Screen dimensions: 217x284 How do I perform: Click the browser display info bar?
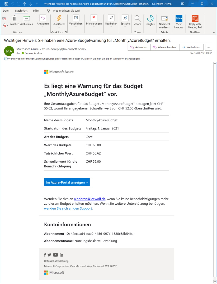click(x=72, y=59)
